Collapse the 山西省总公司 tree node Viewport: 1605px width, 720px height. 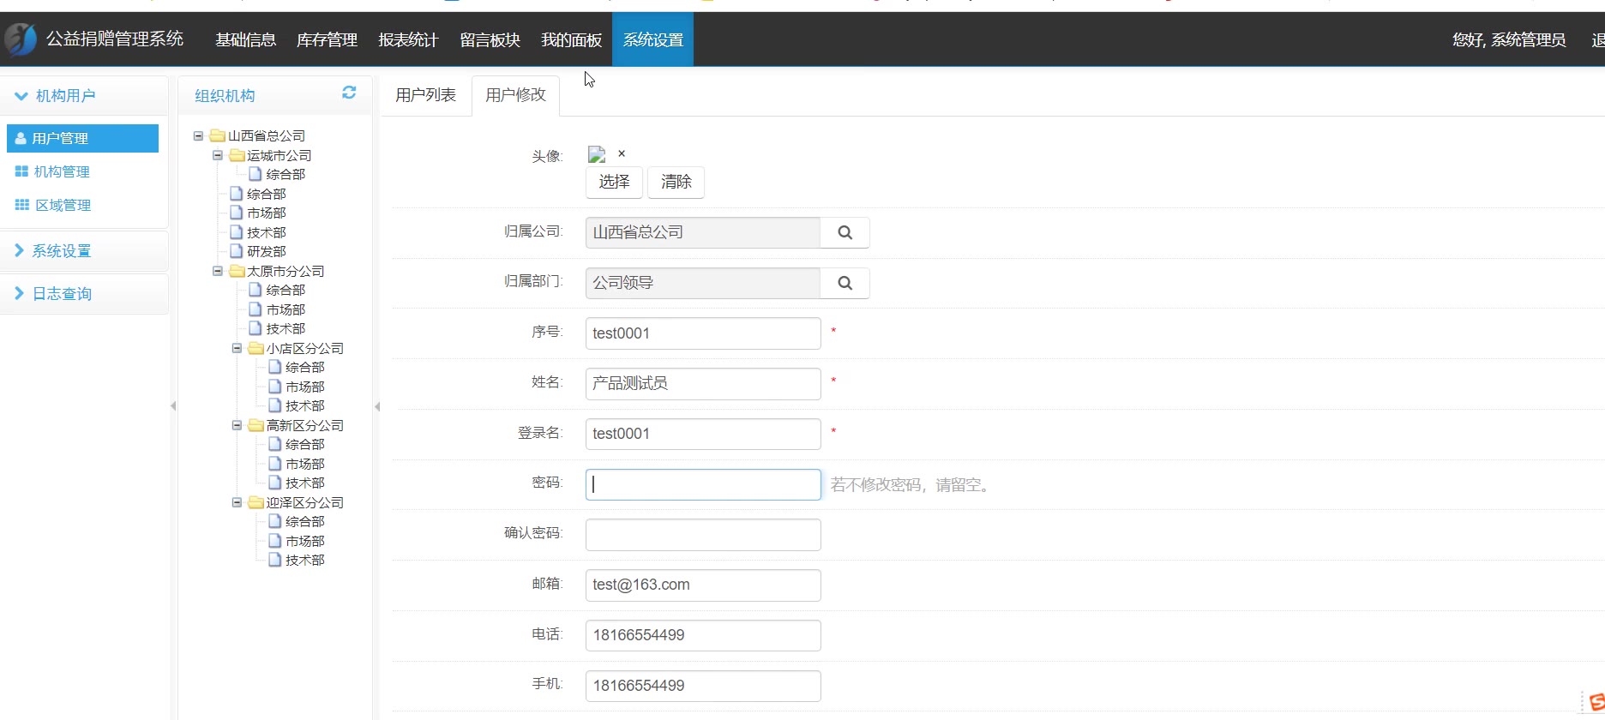[199, 135]
